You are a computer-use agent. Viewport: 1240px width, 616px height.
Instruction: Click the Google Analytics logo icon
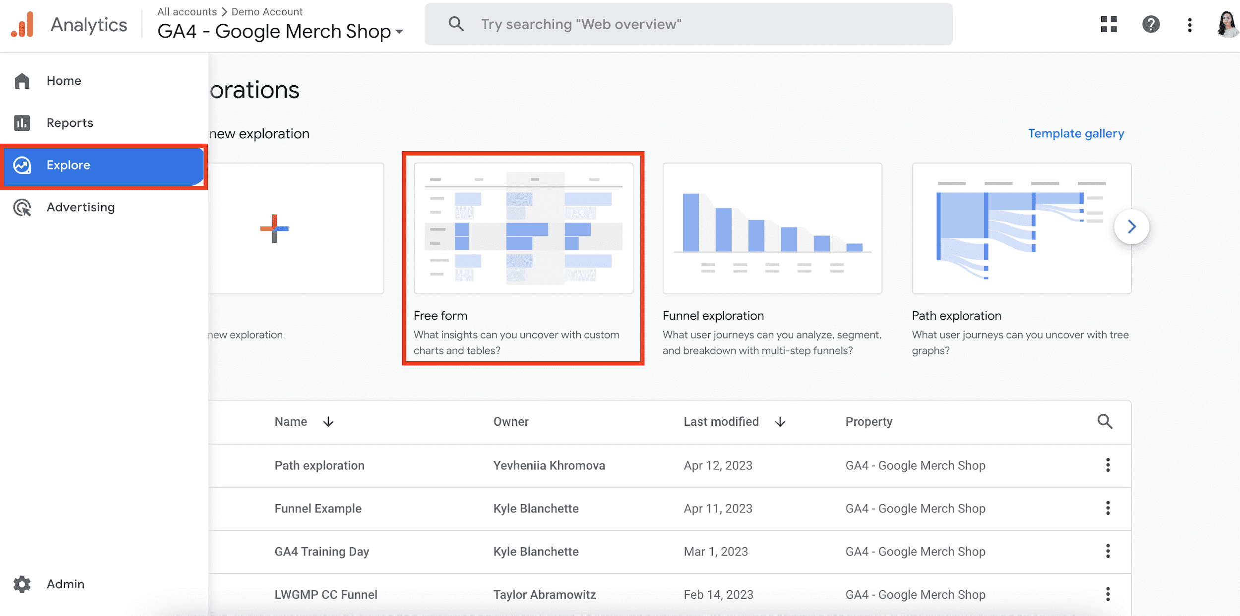[22, 23]
